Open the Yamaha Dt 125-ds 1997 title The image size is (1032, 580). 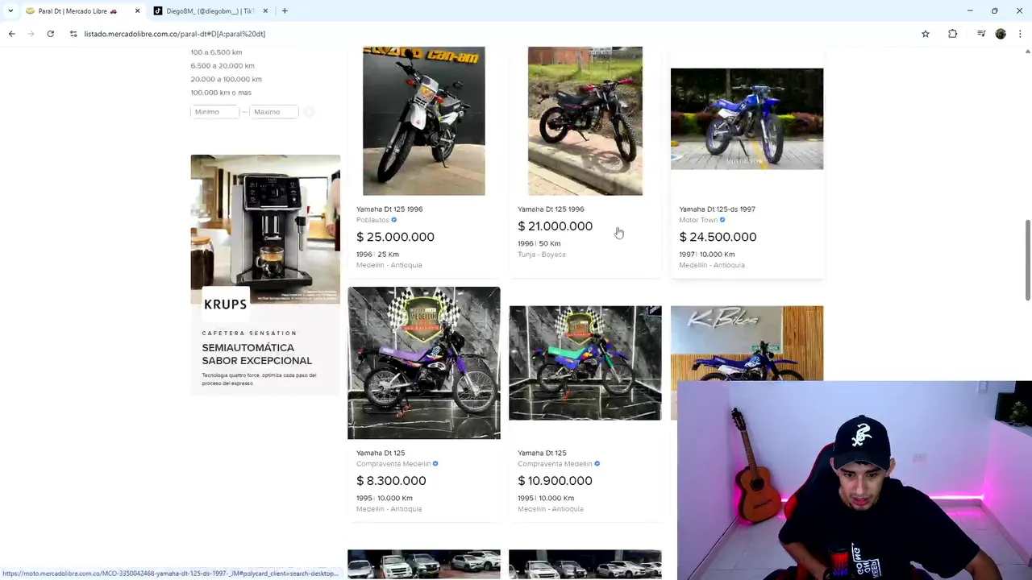[717, 209]
